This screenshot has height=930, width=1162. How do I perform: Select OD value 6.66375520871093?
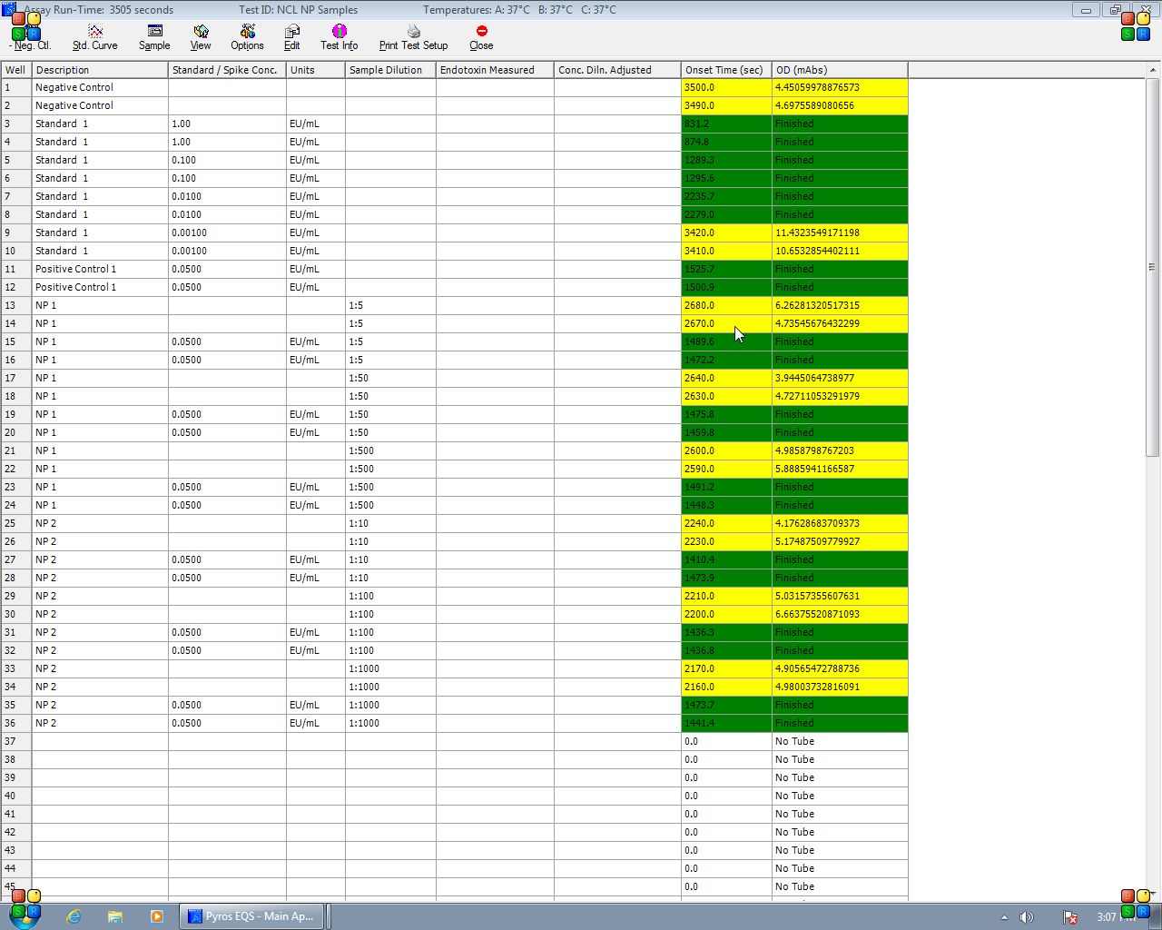tap(840, 614)
